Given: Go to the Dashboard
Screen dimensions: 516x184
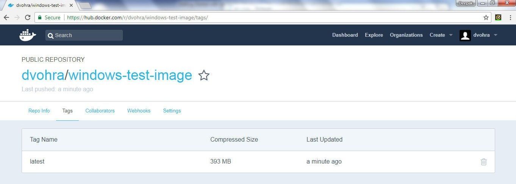Looking at the screenshot, I should coord(345,35).
